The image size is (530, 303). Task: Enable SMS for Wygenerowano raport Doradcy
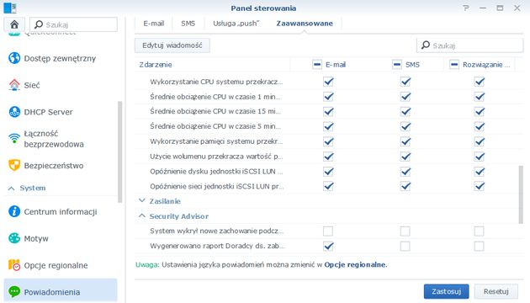[405, 246]
